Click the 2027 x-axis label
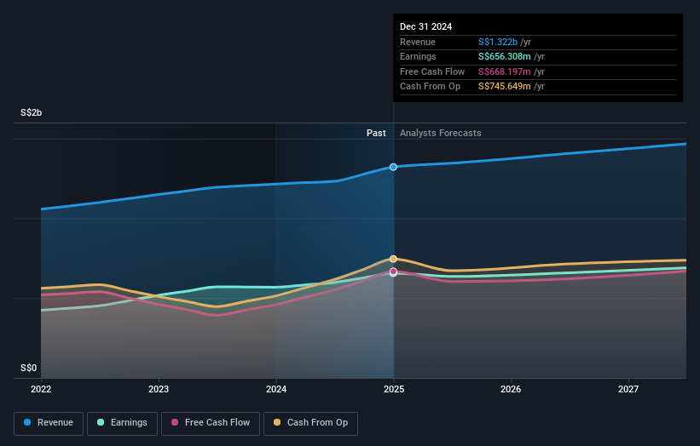The image size is (700, 446). (628, 390)
